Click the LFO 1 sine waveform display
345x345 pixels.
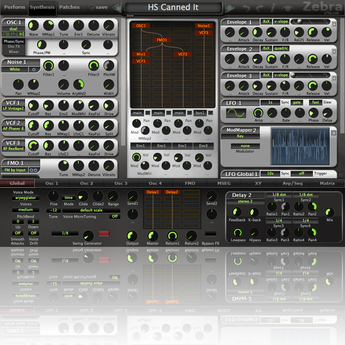pos(236,113)
